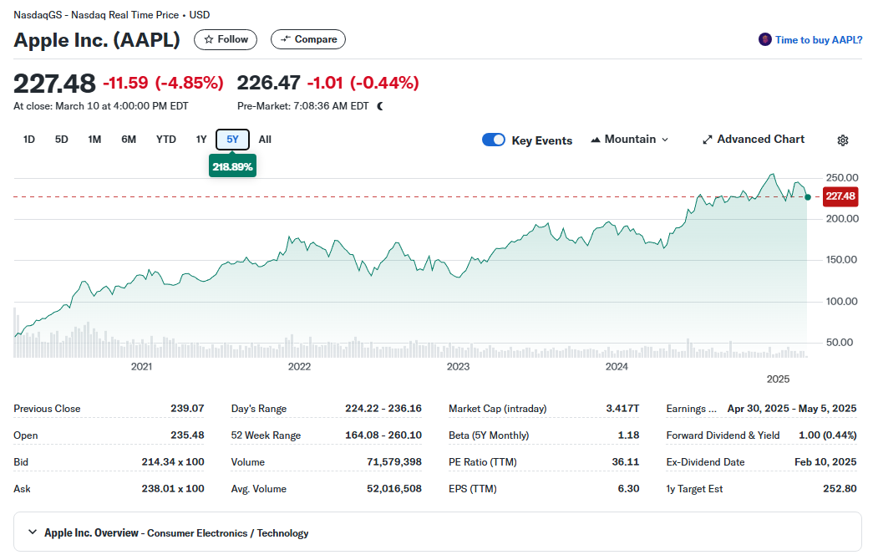Image resolution: width=873 pixels, height=555 pixels.
Task: Click the 100.00 y-axis label
Action: 840,302
